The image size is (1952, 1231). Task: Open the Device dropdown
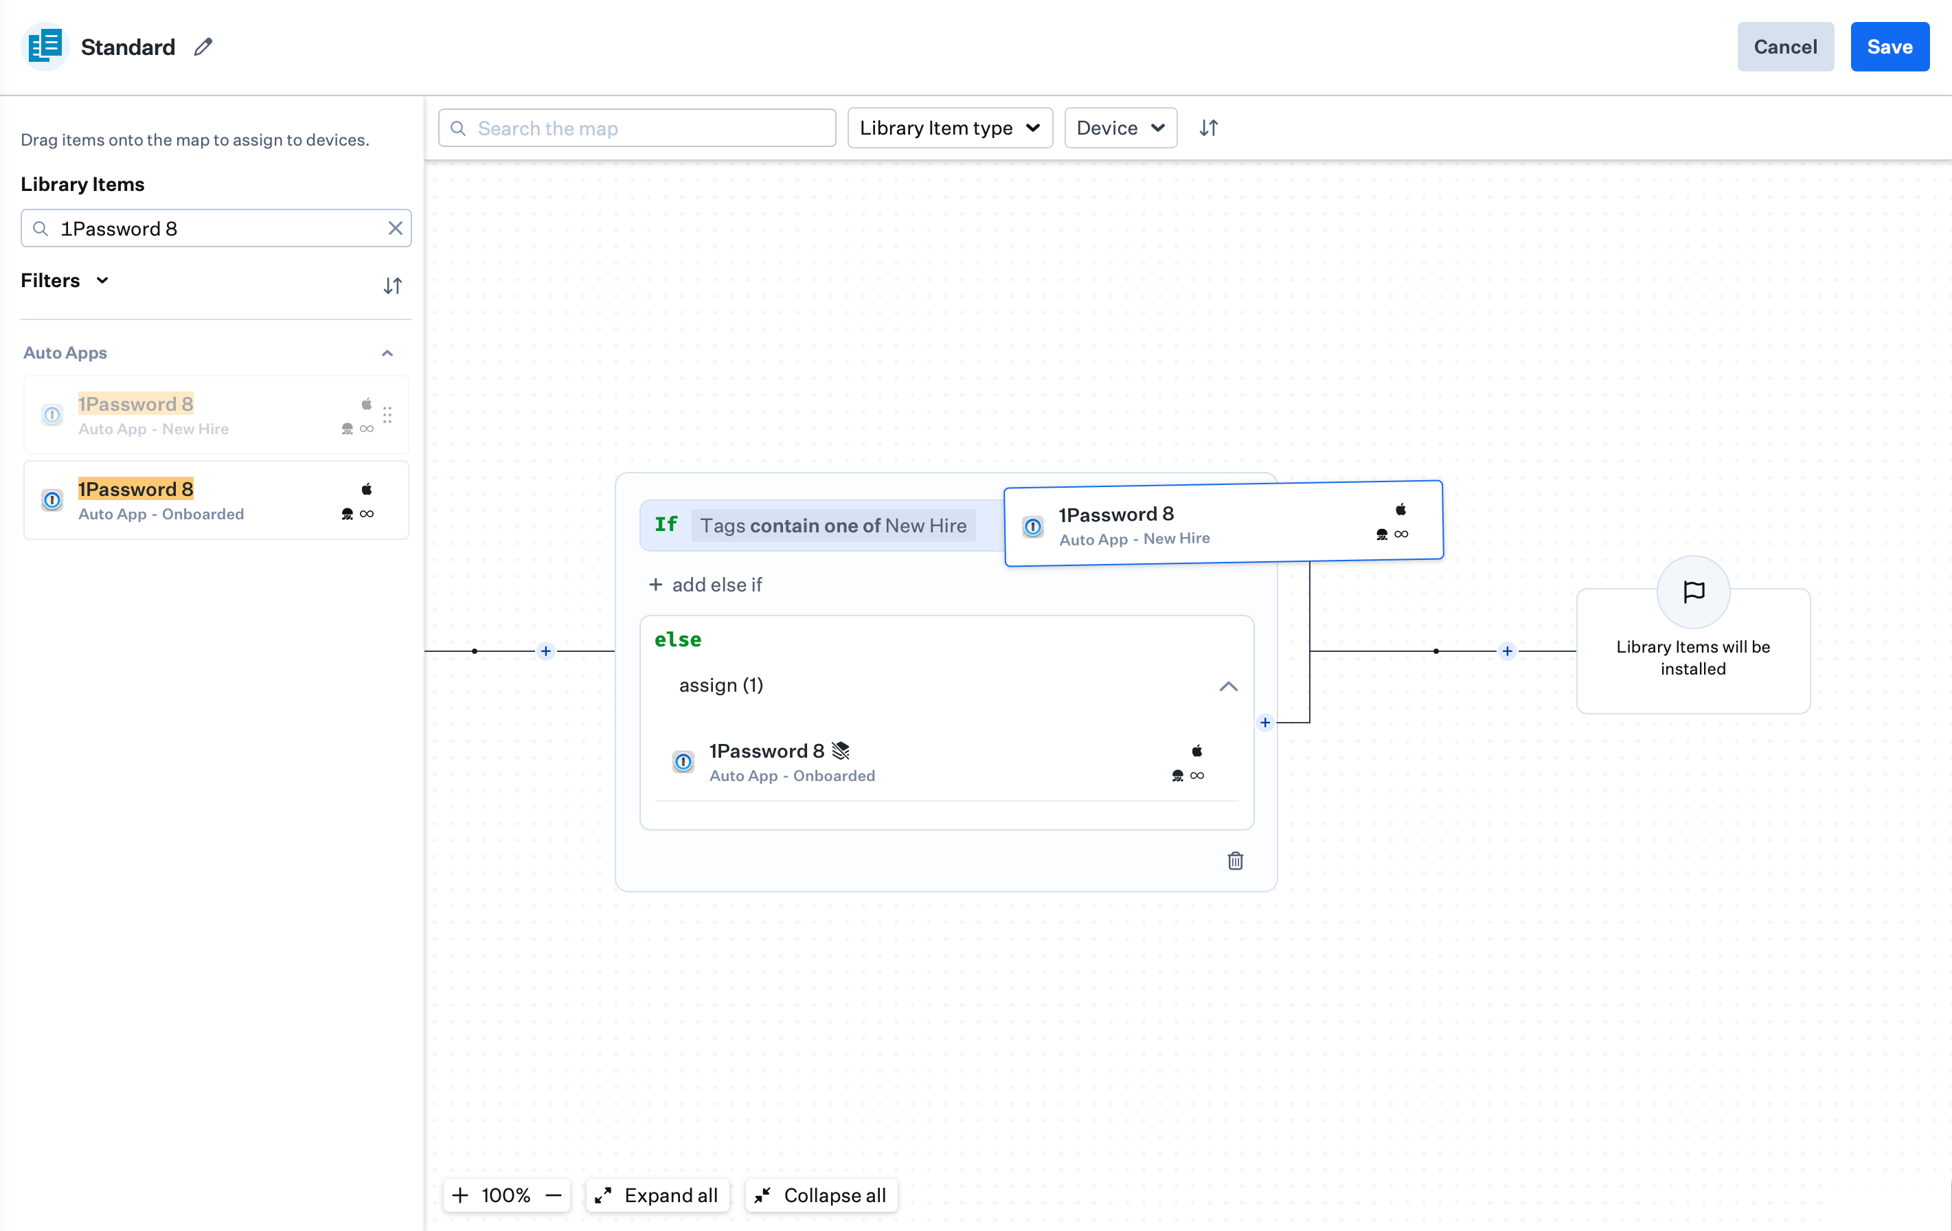pos(1120,128)
